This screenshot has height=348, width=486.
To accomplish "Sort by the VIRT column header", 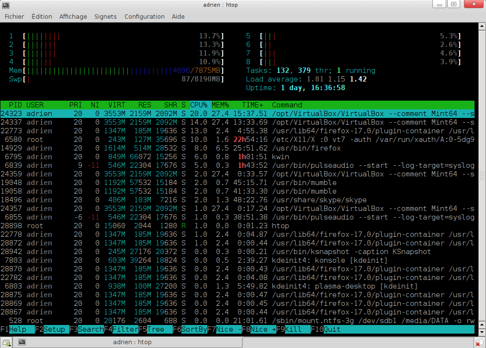I will coord(117,105).
